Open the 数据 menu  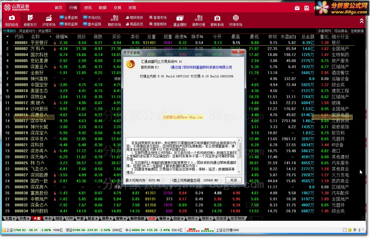pos(103,8)
